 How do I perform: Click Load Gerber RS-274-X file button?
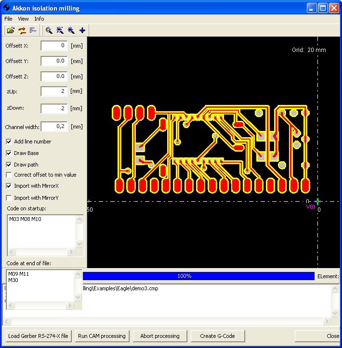38,336
